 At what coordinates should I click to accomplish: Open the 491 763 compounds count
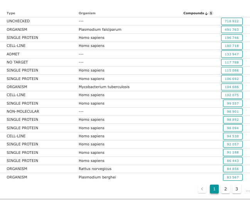(x=231, y=30)
